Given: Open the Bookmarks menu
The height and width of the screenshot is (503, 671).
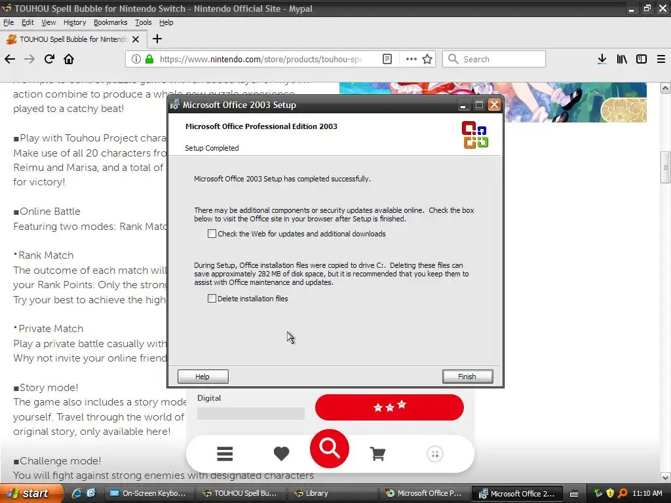Looking at the screenshot, I should [x=110, y=22].
